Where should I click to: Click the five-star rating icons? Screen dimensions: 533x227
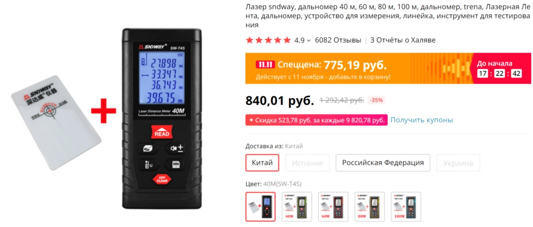[268, 40]
